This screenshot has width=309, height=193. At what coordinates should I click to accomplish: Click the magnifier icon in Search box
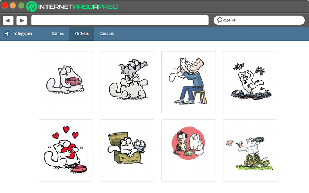[219, 20]
